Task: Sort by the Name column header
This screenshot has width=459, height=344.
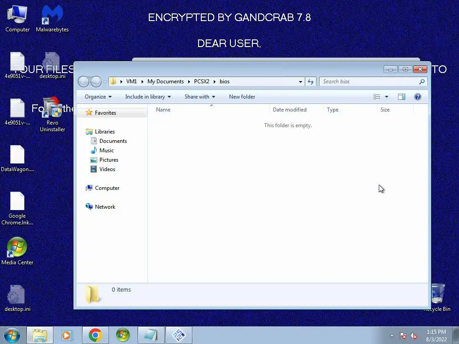Action: point(211,110)
